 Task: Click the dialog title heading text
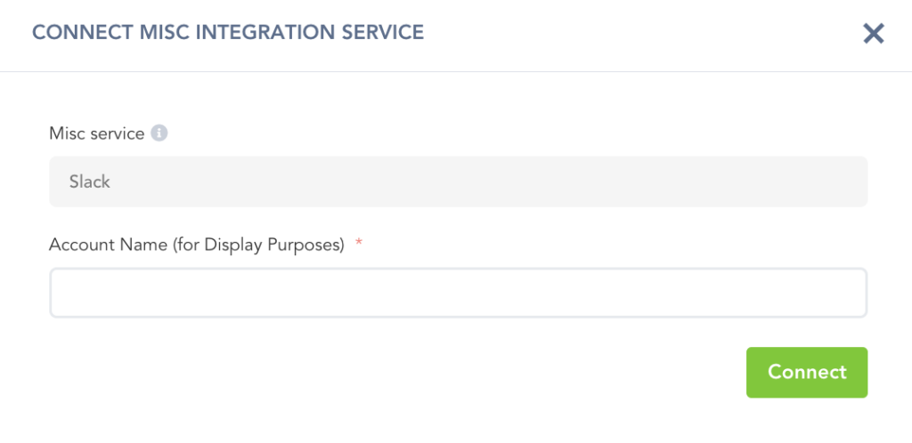click(x=228, y=33)
